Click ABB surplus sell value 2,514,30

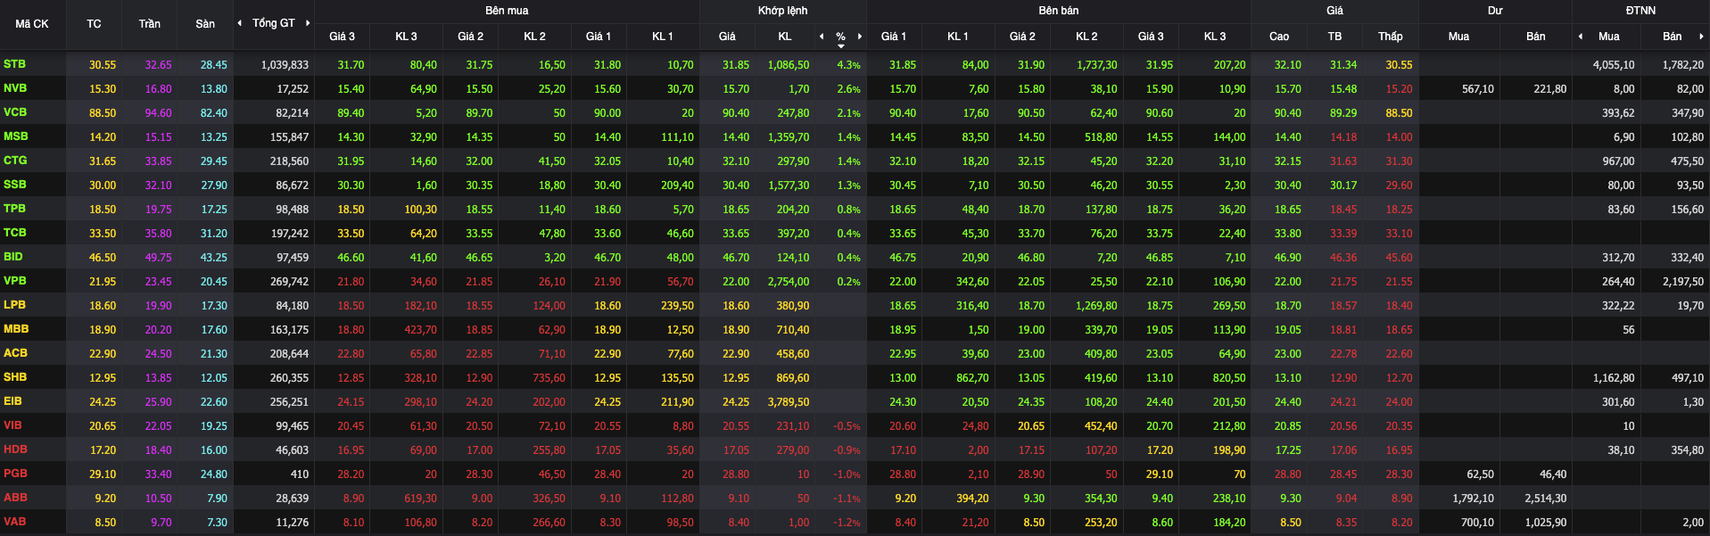pos(1545,499)
